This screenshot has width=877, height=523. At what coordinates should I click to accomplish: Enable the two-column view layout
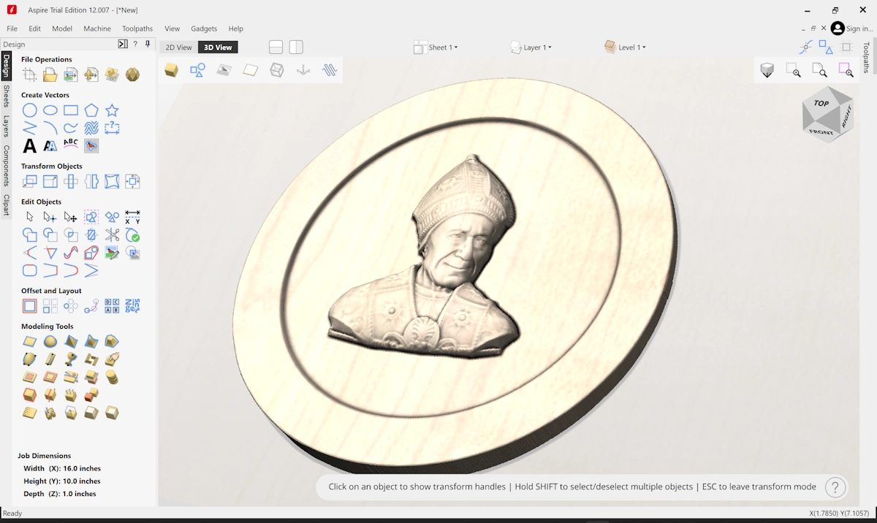coord(295,46)
